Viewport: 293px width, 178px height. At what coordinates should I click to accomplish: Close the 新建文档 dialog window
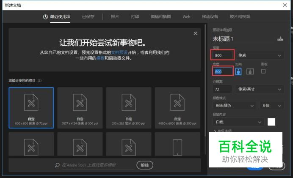tap(285, 5)
